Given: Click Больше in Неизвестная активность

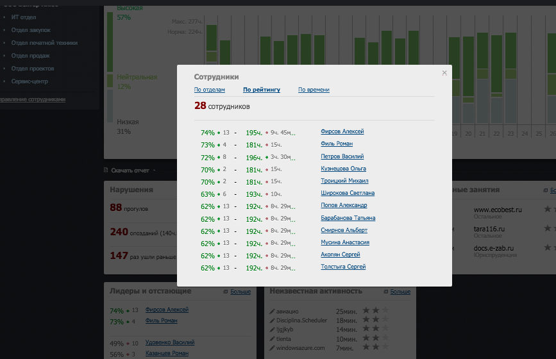Looking at the screenshot, I should [400, 292].
